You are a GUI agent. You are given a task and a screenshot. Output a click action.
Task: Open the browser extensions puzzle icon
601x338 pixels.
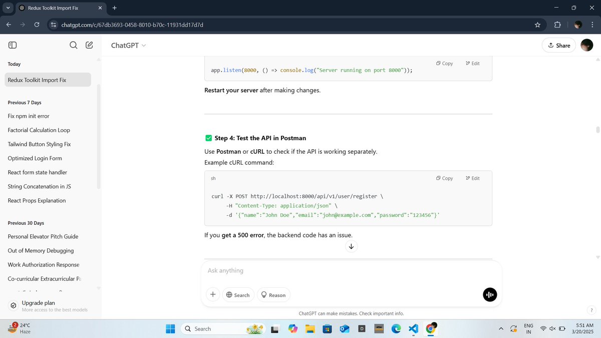tap(557, 25)
